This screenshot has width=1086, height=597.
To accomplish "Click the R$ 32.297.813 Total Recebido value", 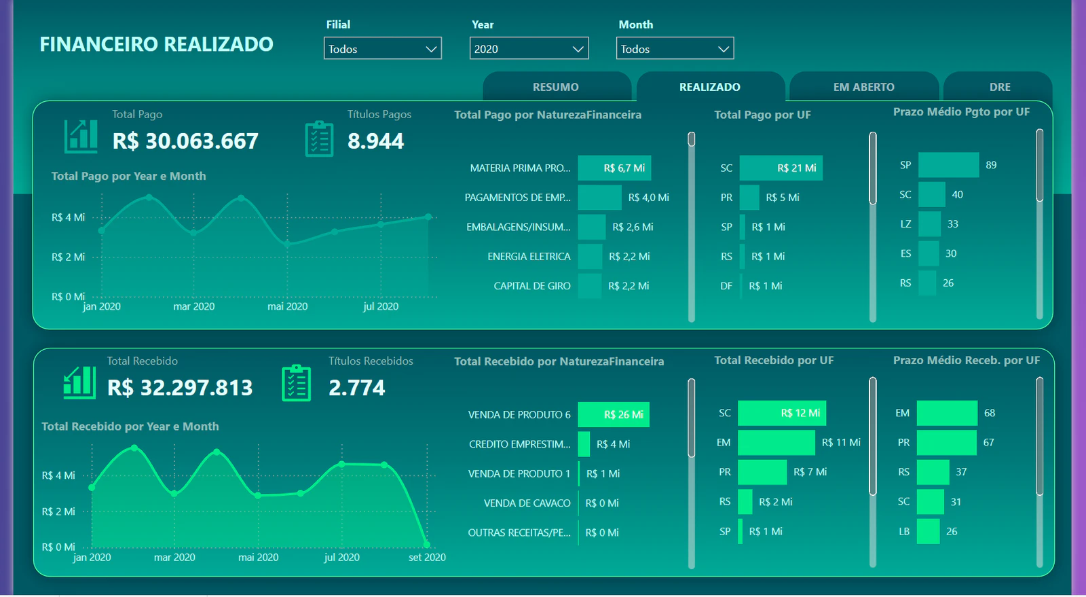I will point(180,388).
